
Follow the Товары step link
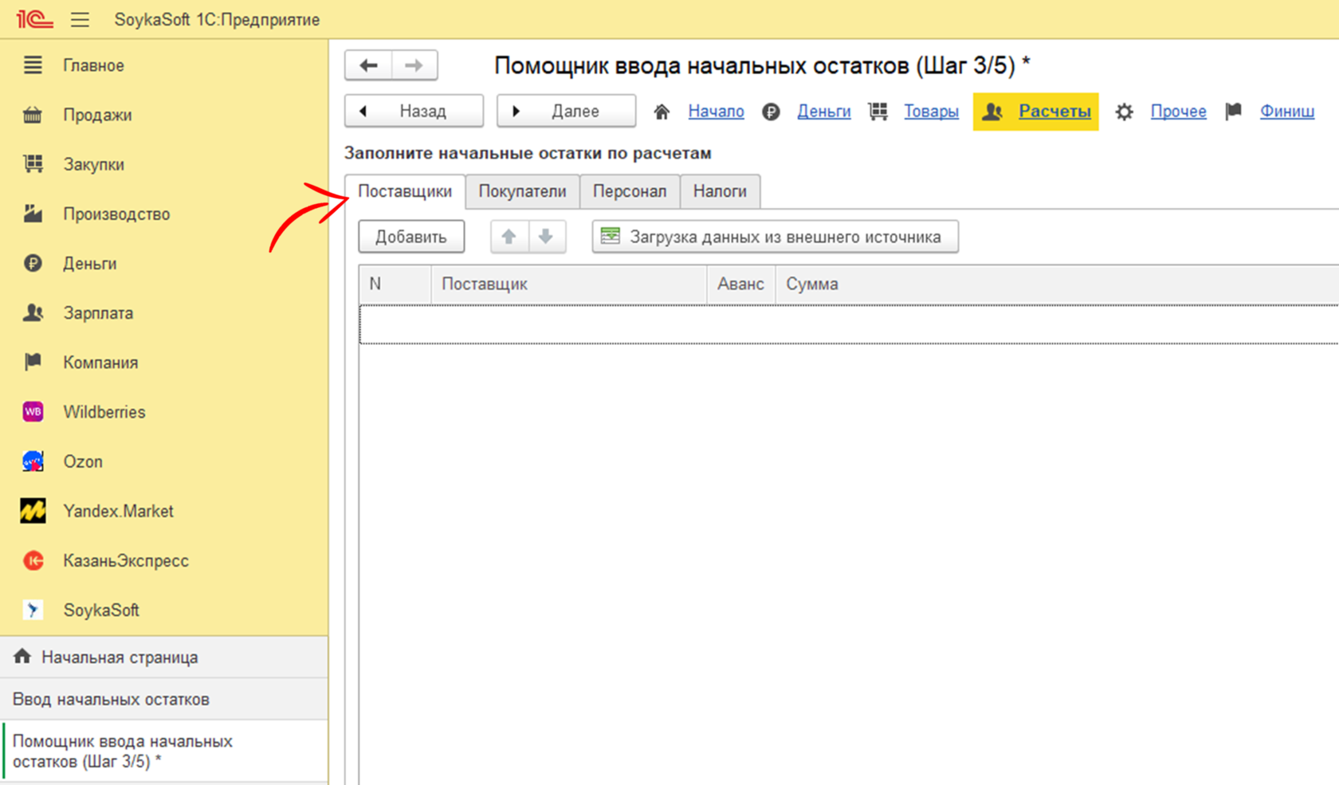[931, 112]
